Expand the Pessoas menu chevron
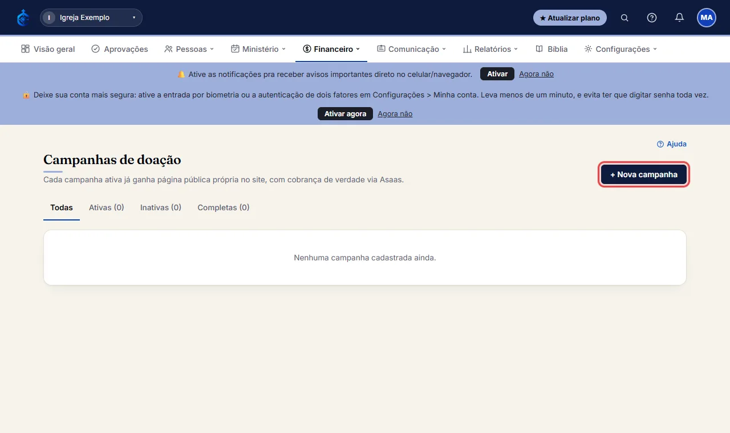The height and width of the screenshot is (433, 730). click(212, 49)
